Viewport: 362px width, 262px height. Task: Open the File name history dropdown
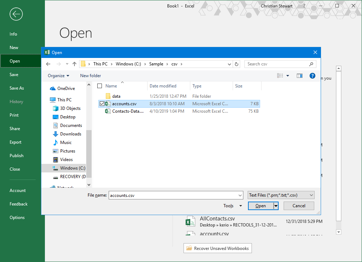click(240, 196)
